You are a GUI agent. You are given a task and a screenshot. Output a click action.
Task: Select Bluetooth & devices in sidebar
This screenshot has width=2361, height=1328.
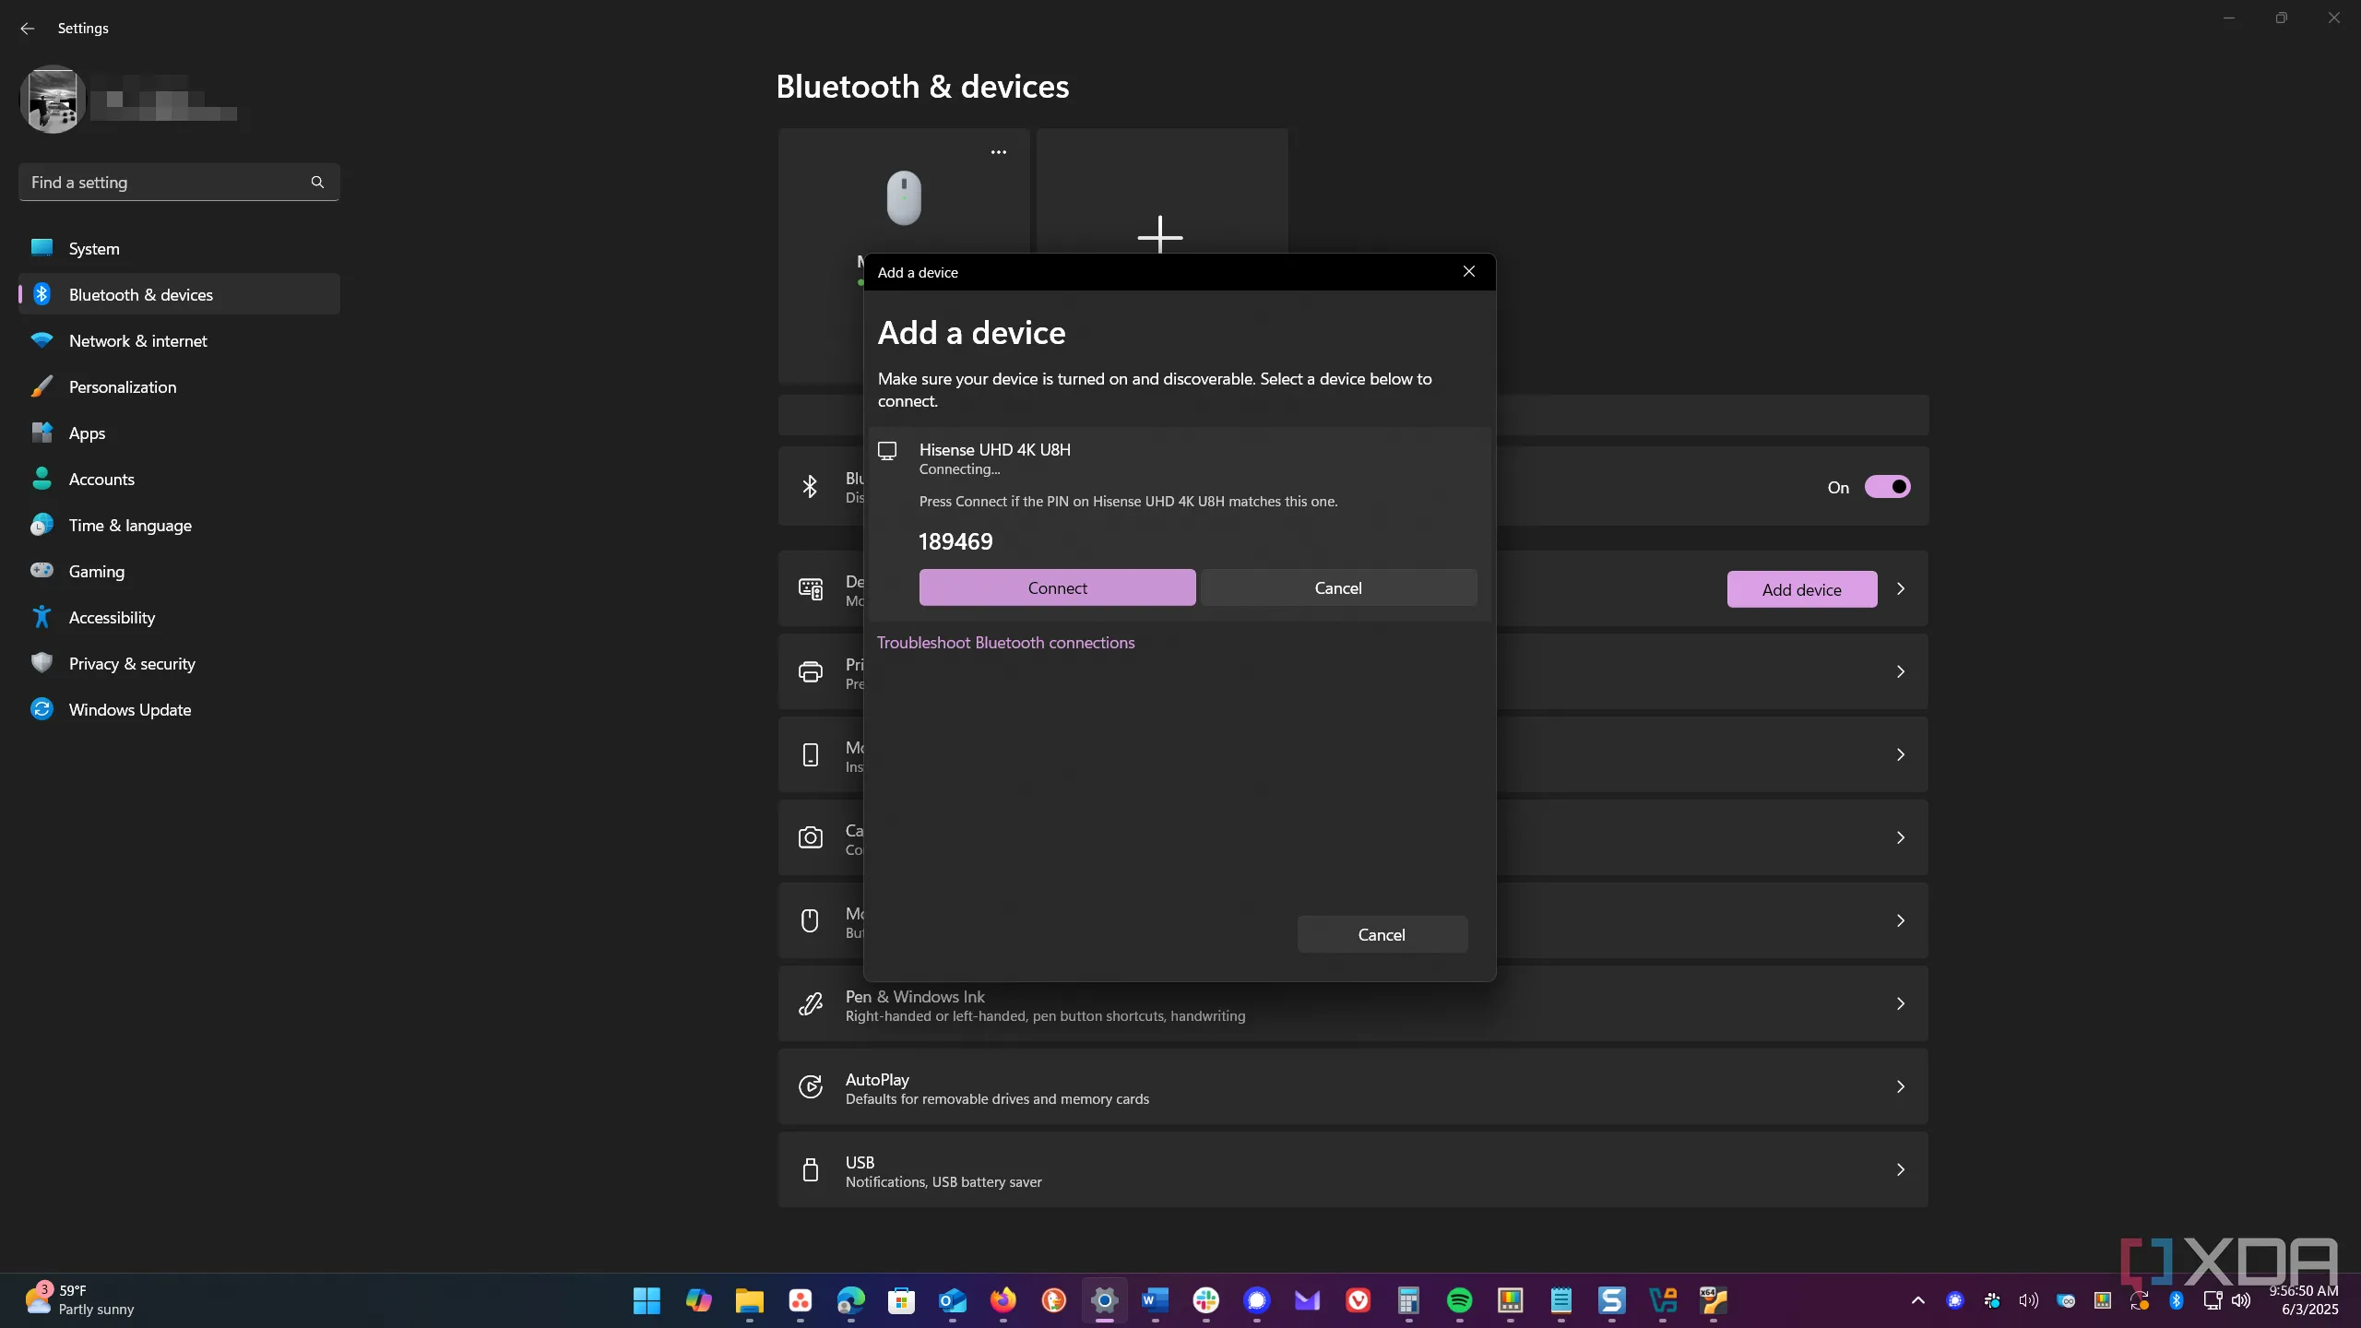179,294
